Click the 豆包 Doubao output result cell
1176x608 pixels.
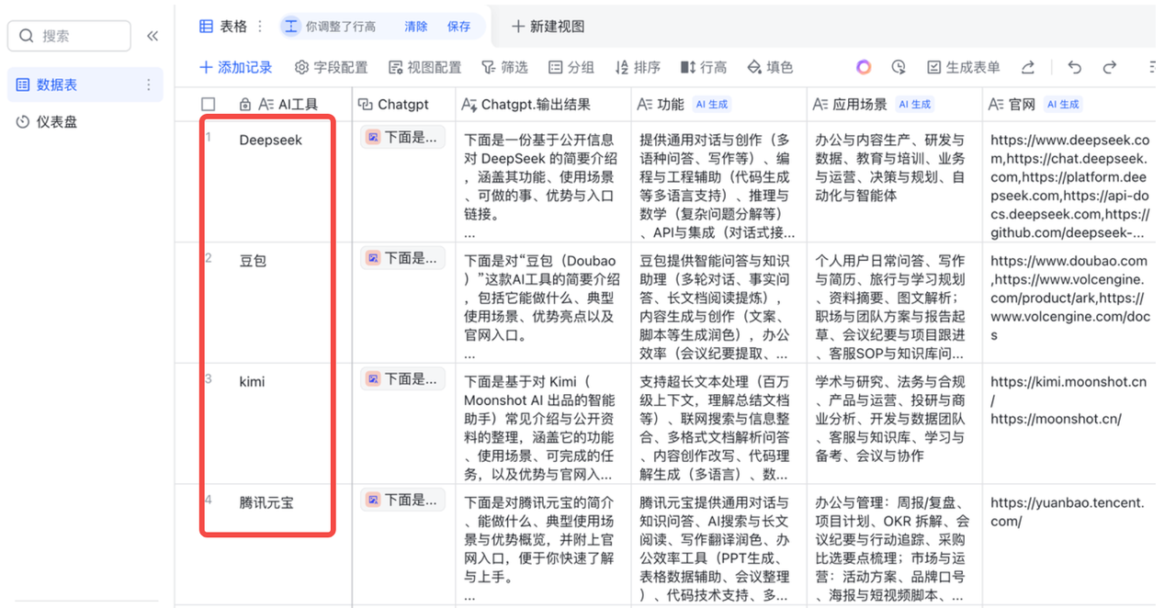543,302
